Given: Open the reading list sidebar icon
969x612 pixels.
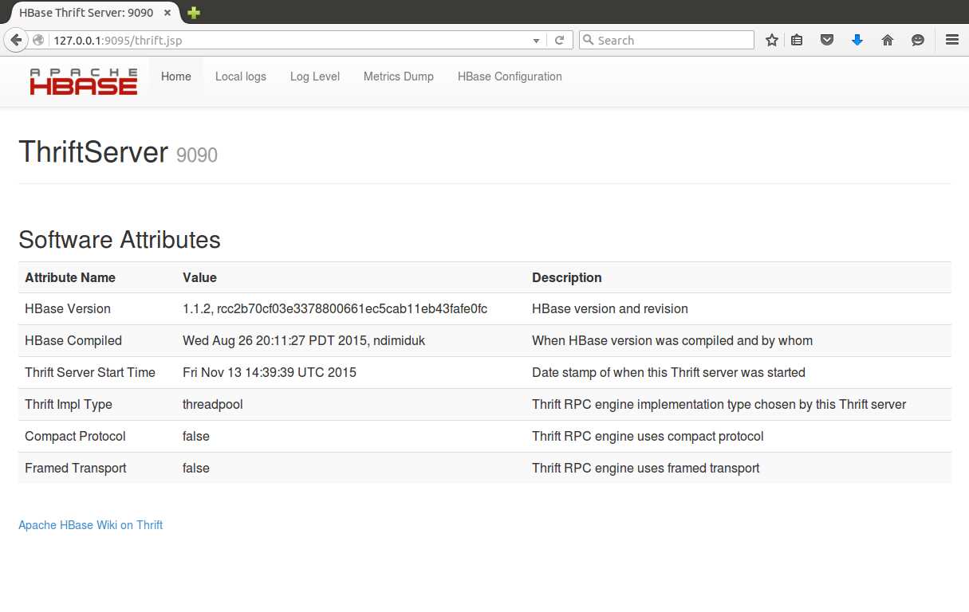Looking at the screenshot, I should coord(797,40).
